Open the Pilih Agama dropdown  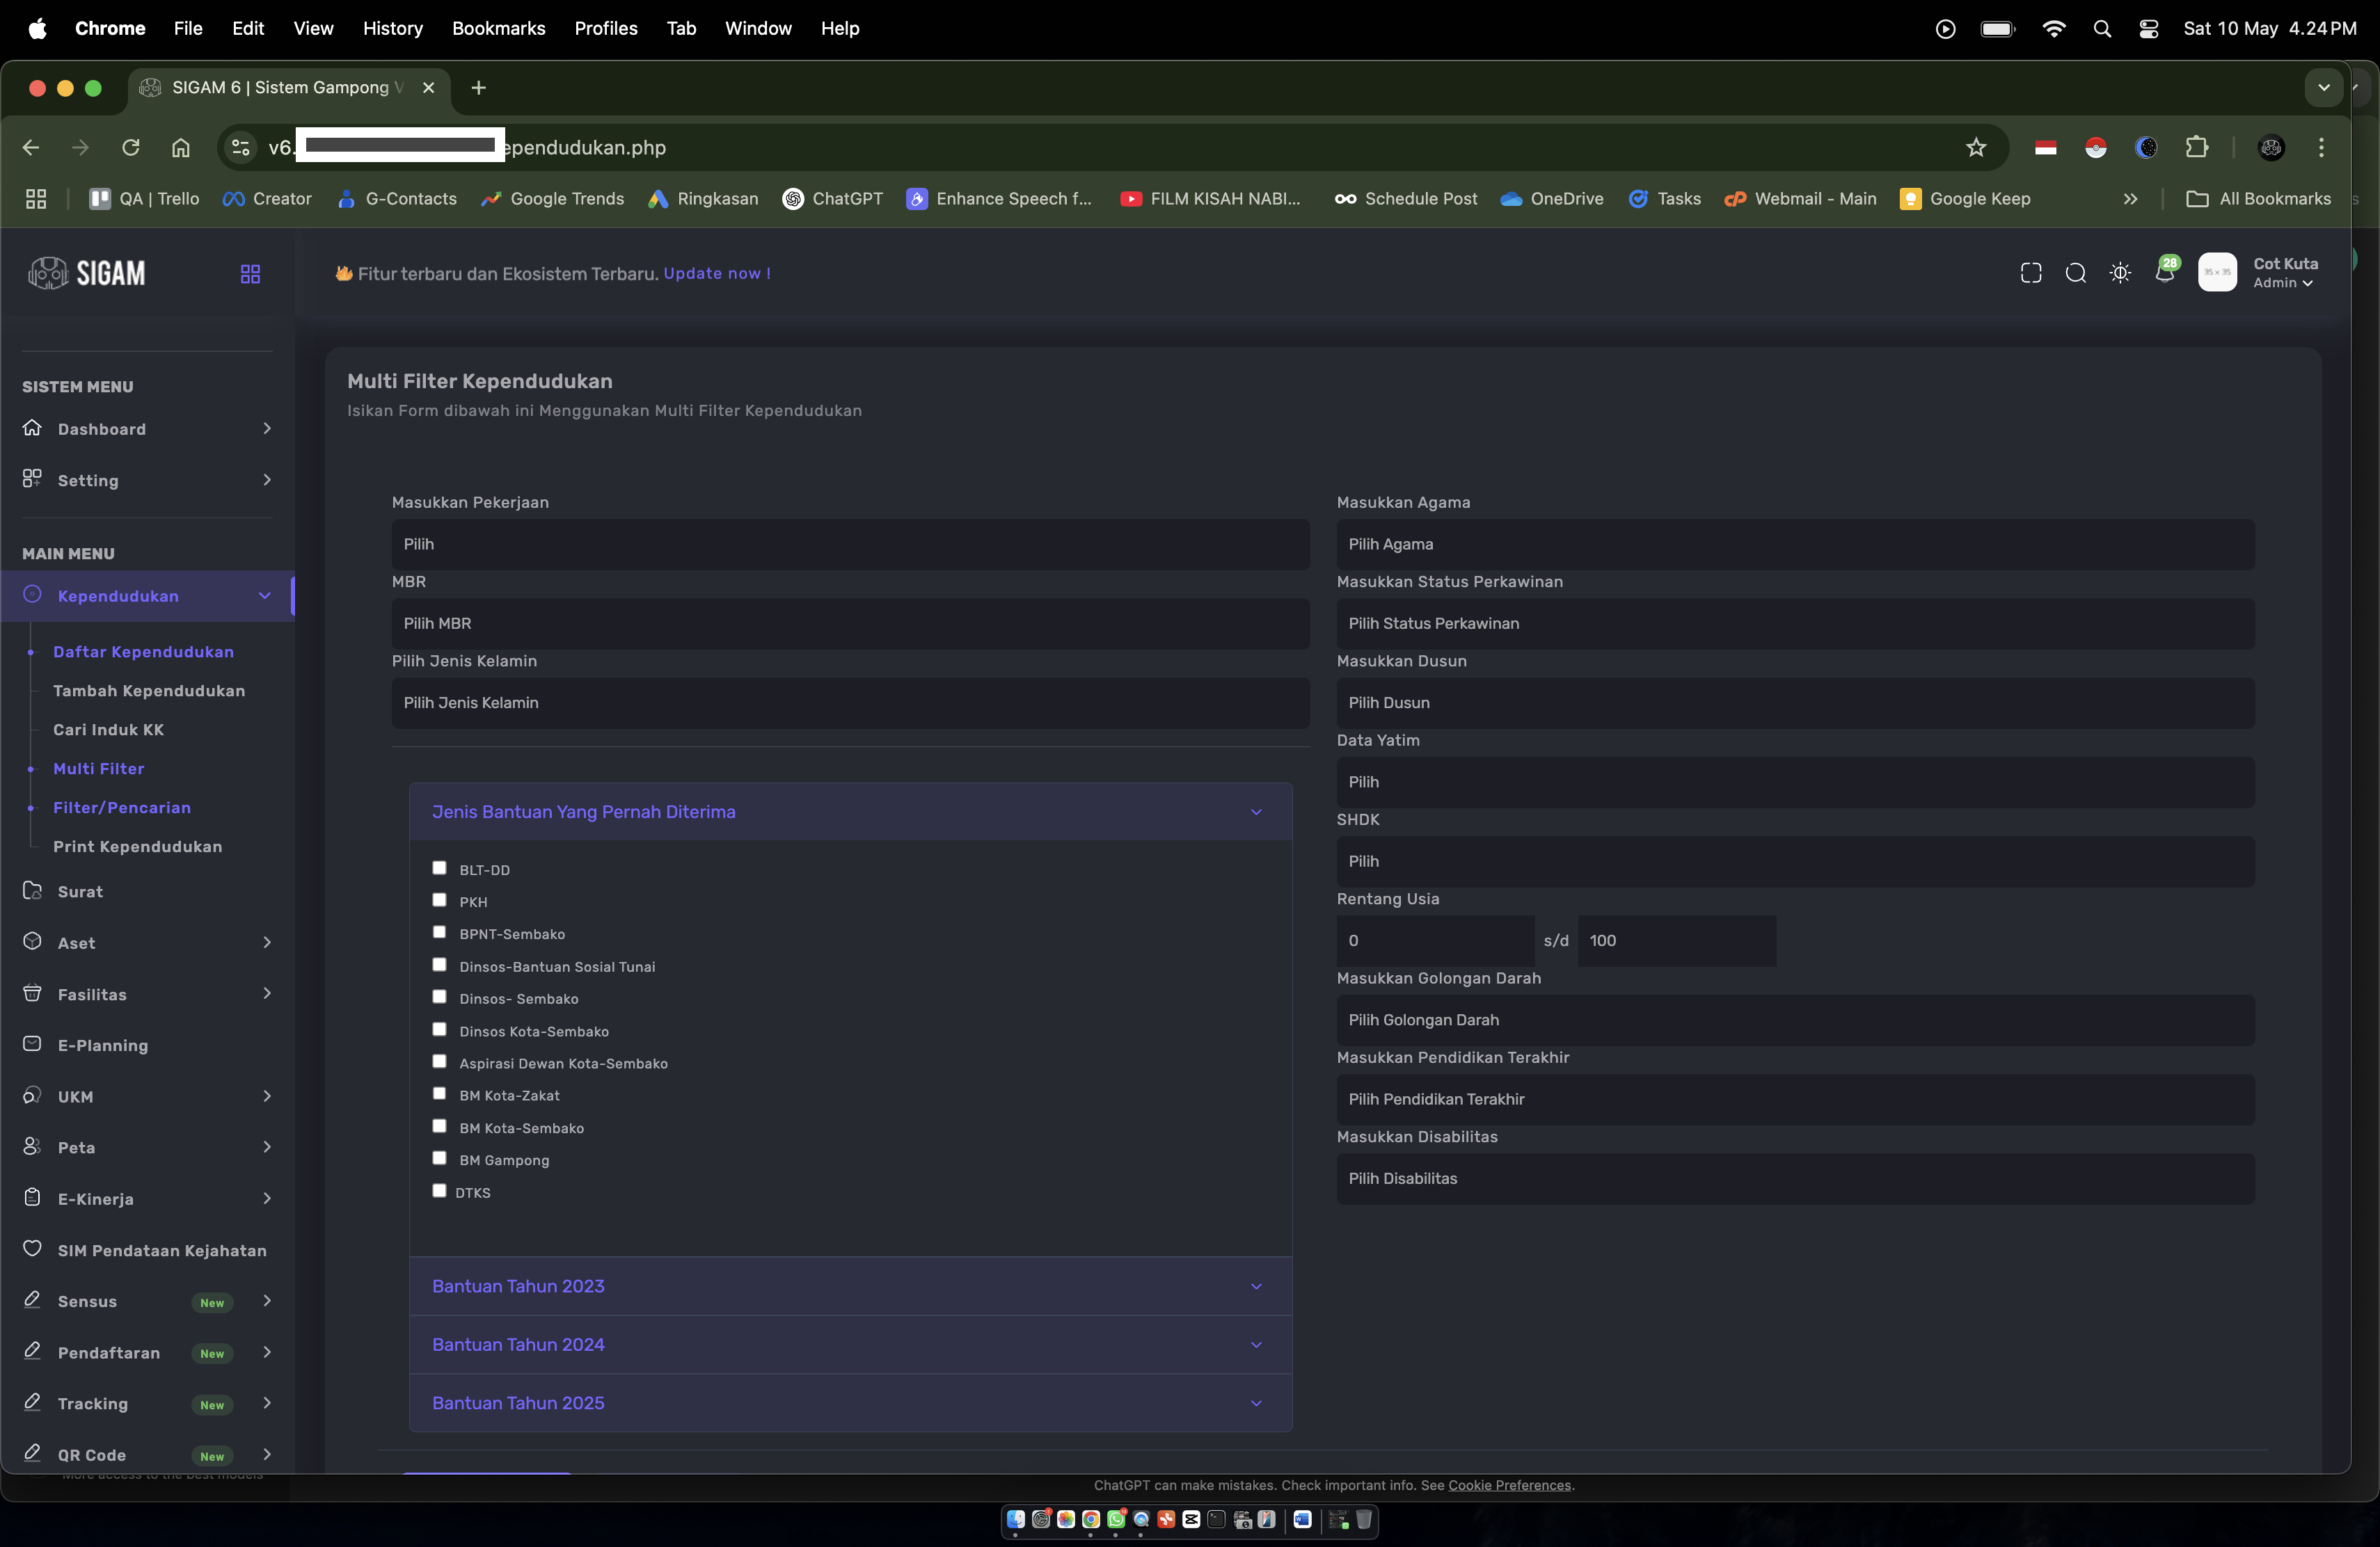pyautogui.click(x=1794, y=544)
